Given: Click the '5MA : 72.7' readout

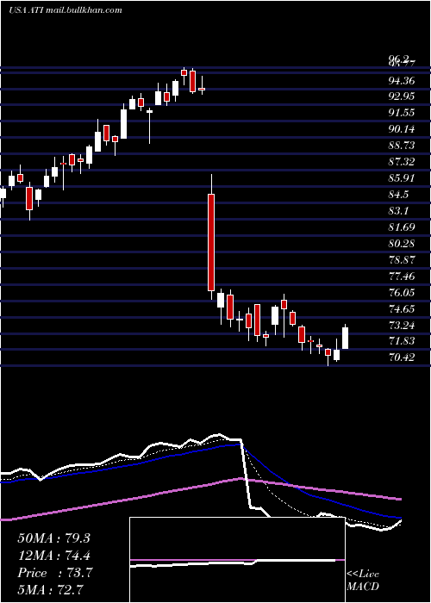Looking at the screenshot, I should [51, 590].
